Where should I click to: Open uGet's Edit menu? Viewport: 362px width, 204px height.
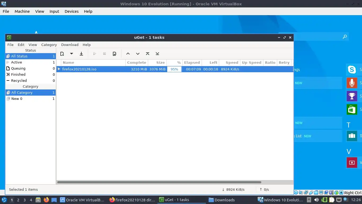point(21,45)
